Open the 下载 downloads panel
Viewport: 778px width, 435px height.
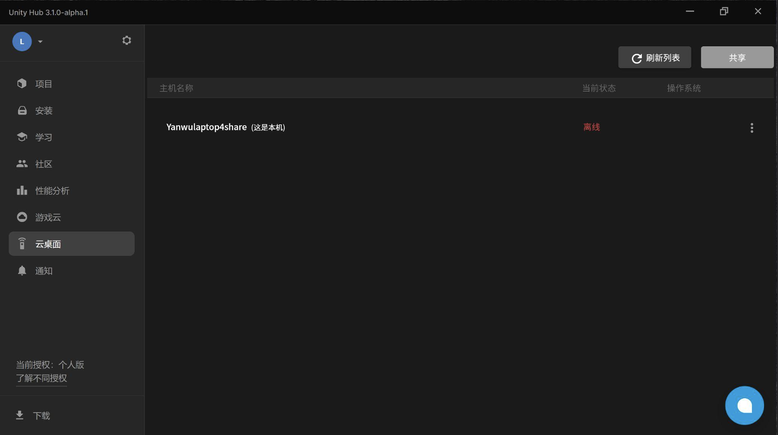[x=33, y=416]
